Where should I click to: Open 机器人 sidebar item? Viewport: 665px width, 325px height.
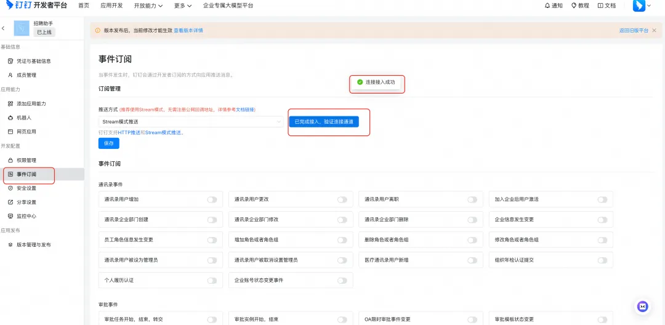(42, 118)
